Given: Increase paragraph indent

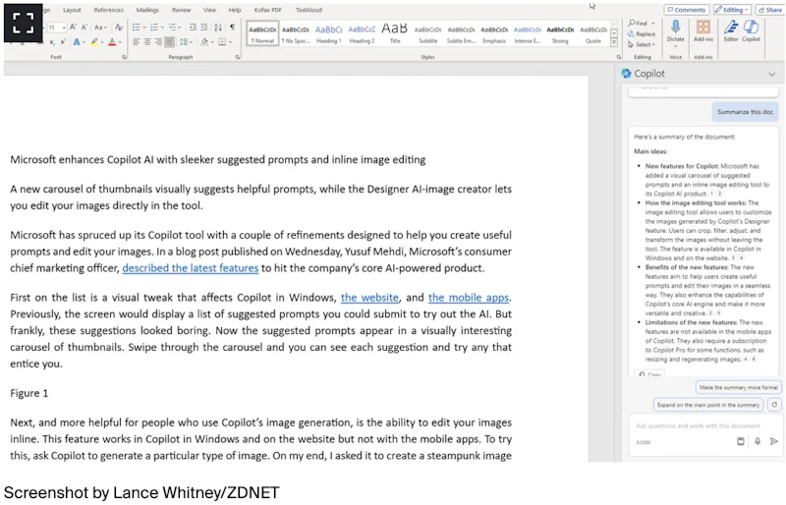Looking at the screenshot, I should tap(204, 28).
